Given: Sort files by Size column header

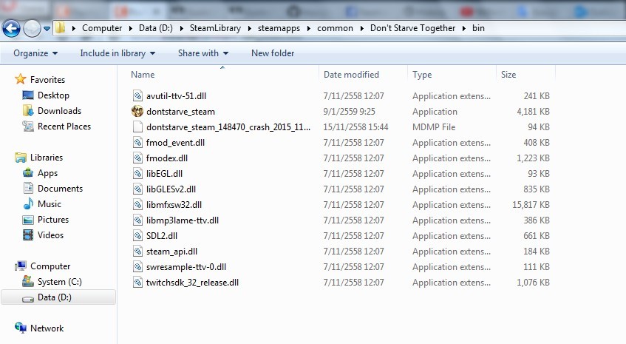Looking at the screenshot, I should pyautogui.click(x=508, y=75).
